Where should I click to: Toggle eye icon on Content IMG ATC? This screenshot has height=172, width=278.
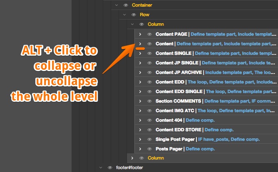(149, 111)
